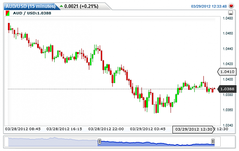Image resolution: width=239 pixels, height=151 pixels.
Task: Click the 1.0340 price axis label
Action: coord(228,125)
